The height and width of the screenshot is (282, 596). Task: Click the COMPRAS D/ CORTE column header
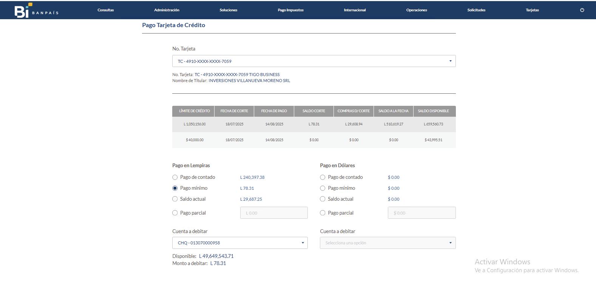354,111
